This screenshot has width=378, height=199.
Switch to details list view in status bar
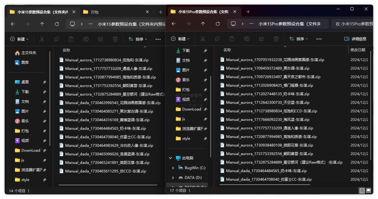pyautogui.click(x=362, y=191)
